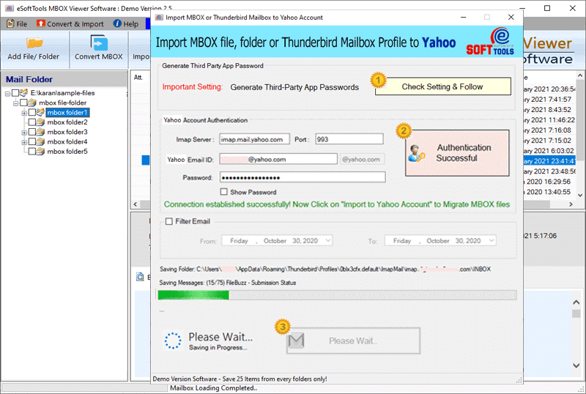Click the Port field showing 993
This screenshot has height=394, width=586.
[349, 139]
